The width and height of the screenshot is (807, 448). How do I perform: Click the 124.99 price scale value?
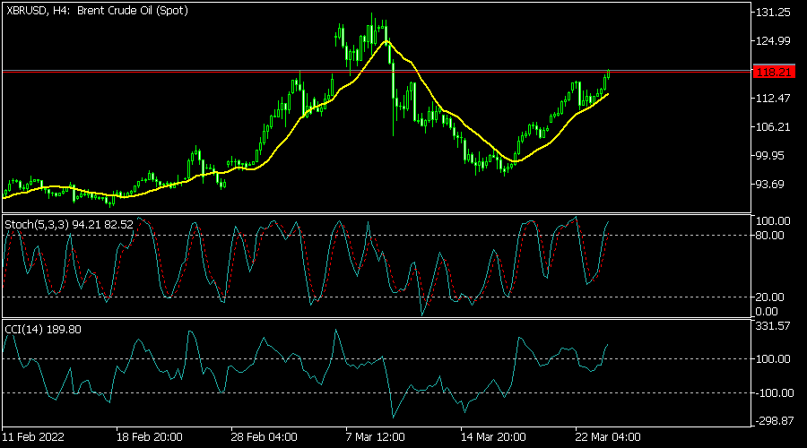click(x=773, y=40)
